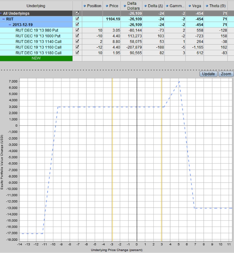This screenshot has height=253, width=234.
Task: Click the Zoom button above chart
Action: pos(226,74)
